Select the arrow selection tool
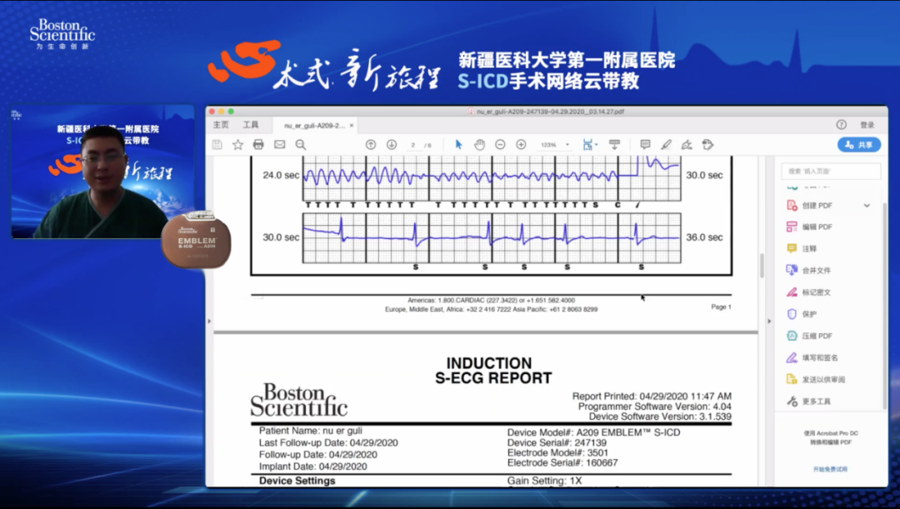900x509 pixels. click(458, 145)
